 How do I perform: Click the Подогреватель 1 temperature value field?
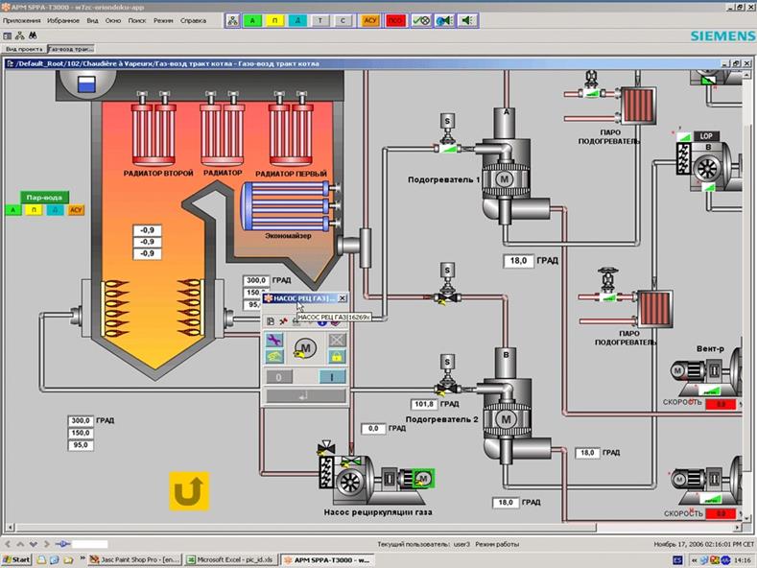[518, 260]
